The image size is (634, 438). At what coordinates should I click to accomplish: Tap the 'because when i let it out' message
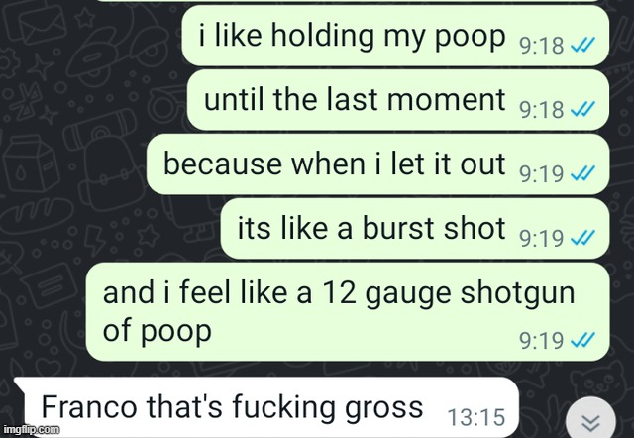[377, 164]
